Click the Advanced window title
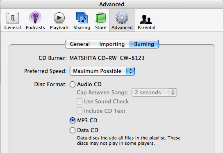This screenshot has height=153, width=223. pyautogui.click(x=111, y=4)
